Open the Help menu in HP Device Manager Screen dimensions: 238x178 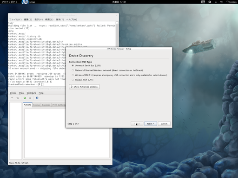(41, 93)
